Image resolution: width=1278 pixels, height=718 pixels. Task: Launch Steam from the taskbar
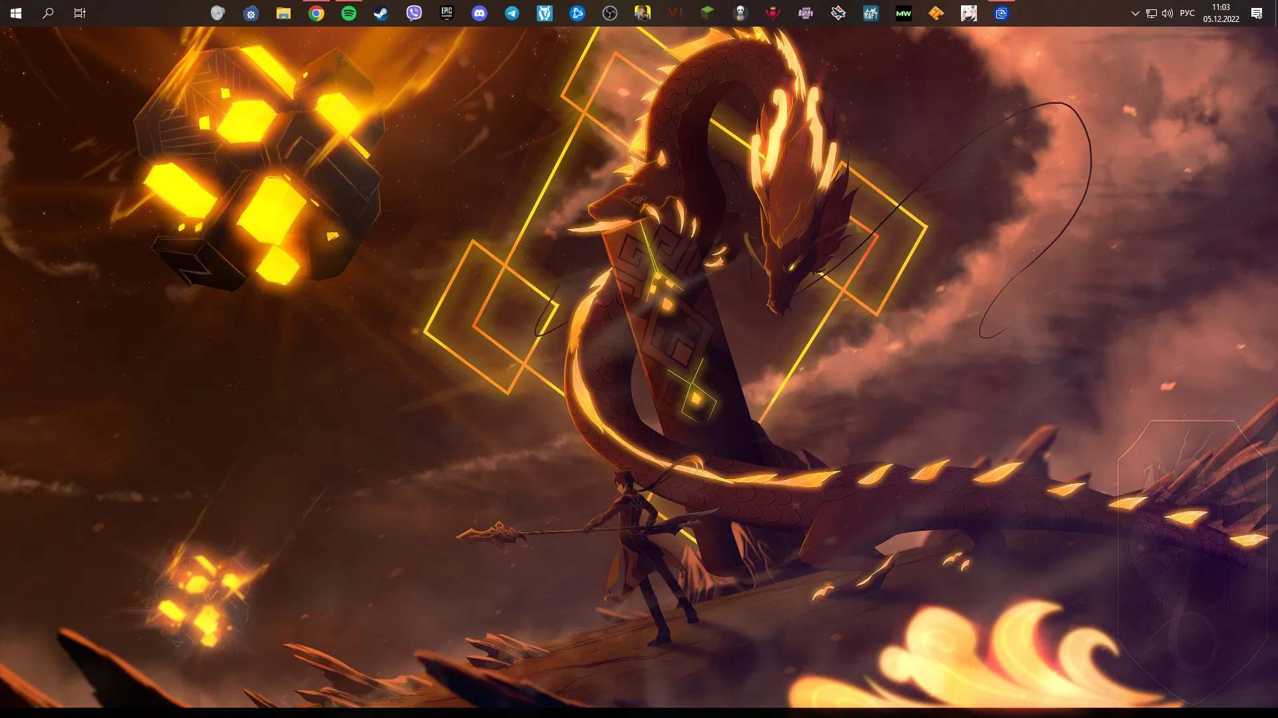[381, 13]
